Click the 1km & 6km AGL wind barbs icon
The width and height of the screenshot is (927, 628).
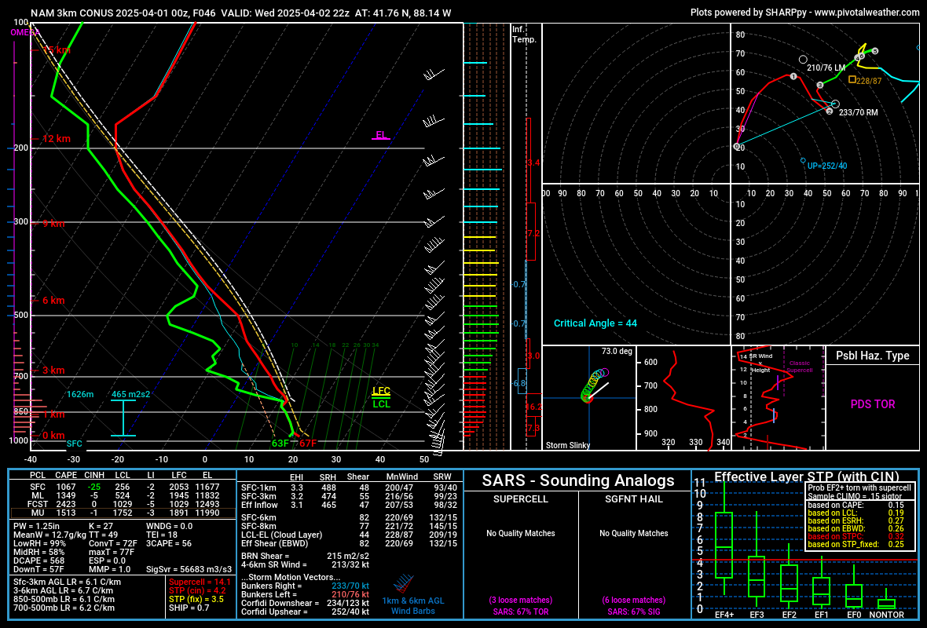point(405,583)
